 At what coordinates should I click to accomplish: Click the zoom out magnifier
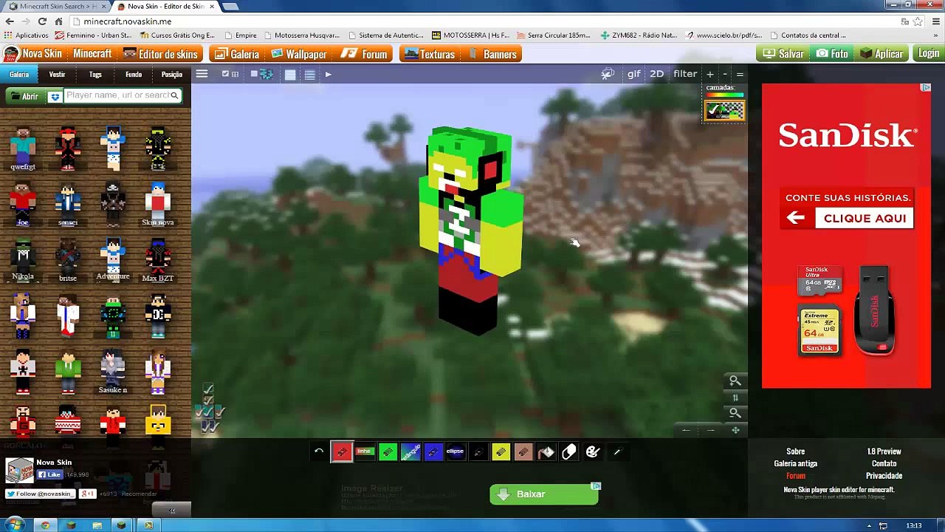735,413
